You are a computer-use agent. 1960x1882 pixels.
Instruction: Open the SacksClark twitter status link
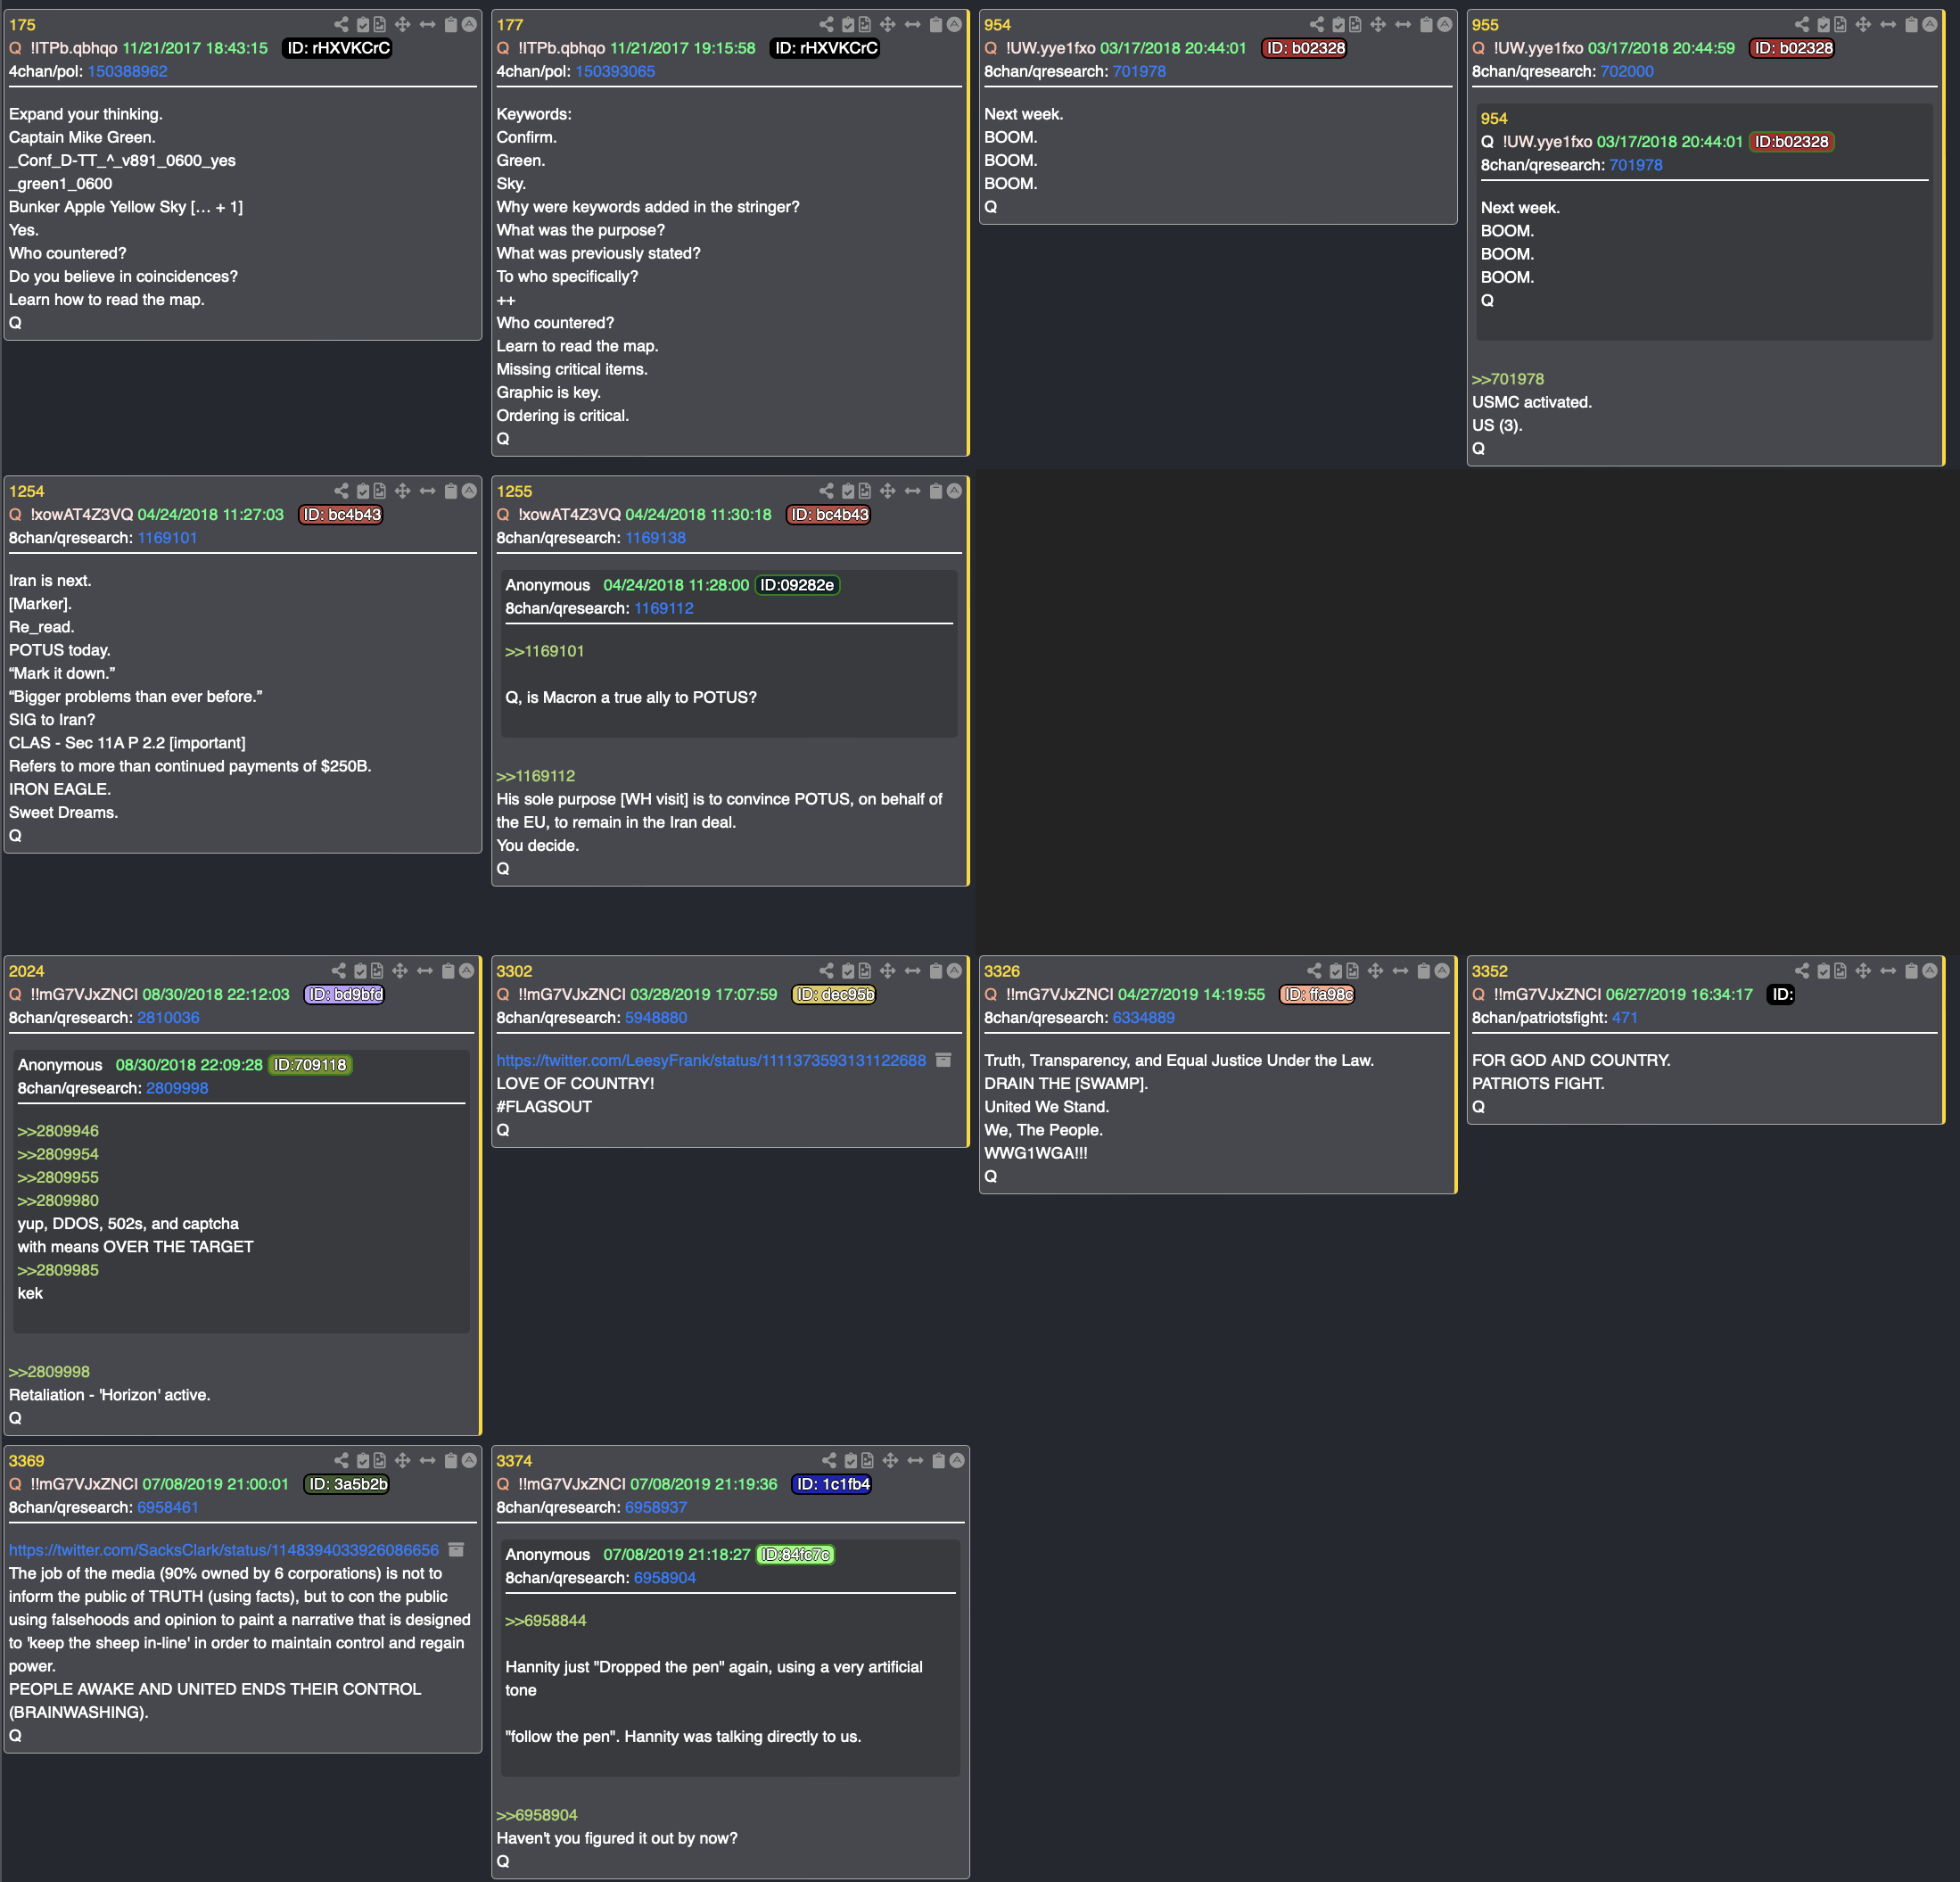[224, 1550]
